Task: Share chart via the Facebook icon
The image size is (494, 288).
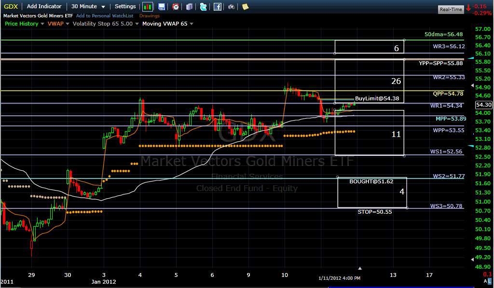Action: 218,7
